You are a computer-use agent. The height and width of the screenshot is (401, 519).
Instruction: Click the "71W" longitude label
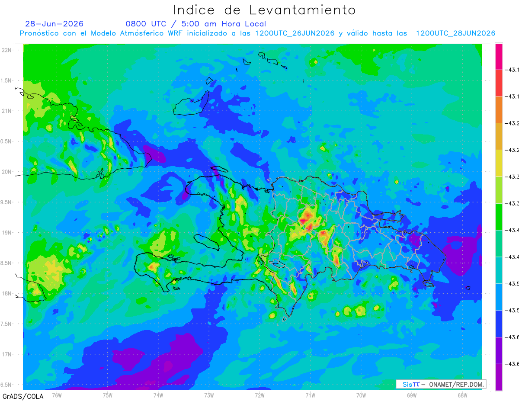tap(310, 395)
